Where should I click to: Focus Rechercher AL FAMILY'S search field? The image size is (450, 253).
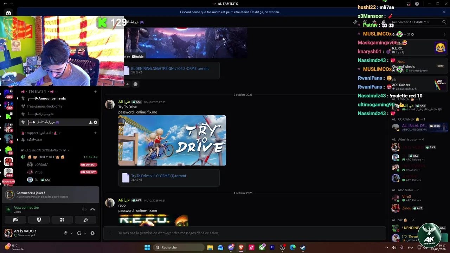pyautogui.click(x=419, y=22)
